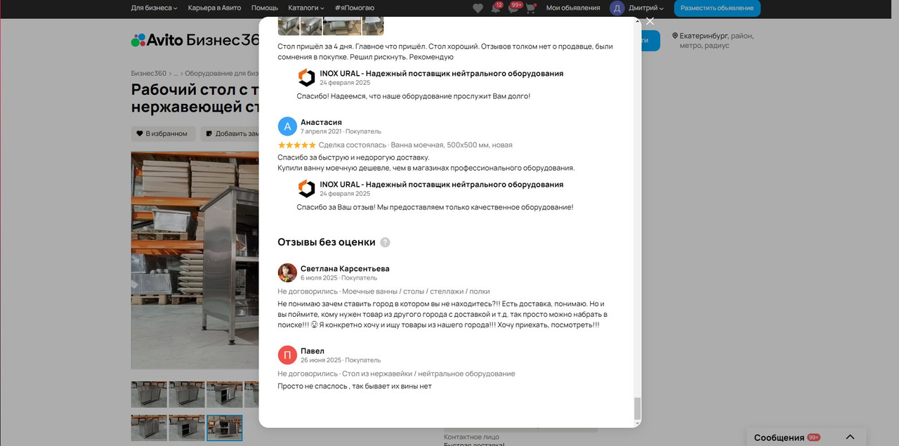Open Анастасия reviewer name
This screenshot has height=446, width=899.
tap(321, 122)
